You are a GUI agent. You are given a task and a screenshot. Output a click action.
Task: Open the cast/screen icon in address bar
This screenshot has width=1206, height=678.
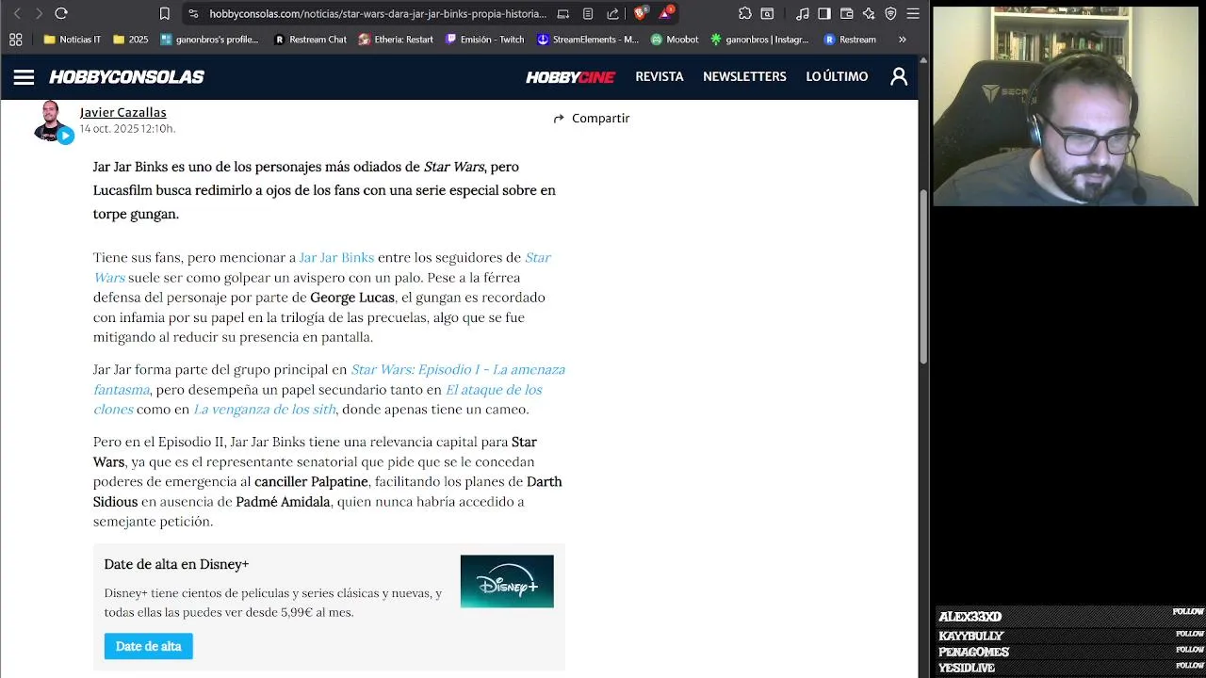pos(563,13)
